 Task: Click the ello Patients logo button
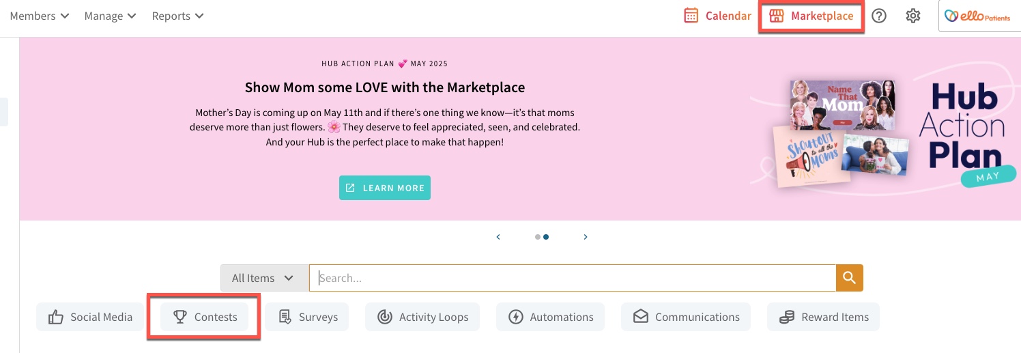[x=979, y=16]
